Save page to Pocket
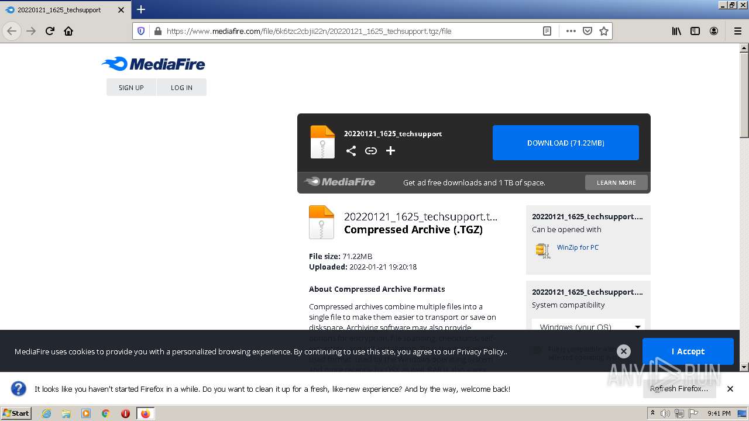This screenshot has width=749, height=421. coord(587,31)
